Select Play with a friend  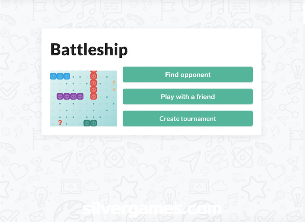188,97
